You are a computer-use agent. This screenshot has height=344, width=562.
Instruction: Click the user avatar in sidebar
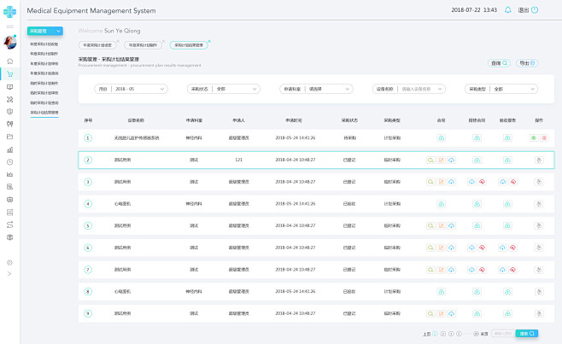tap(9, 43)
